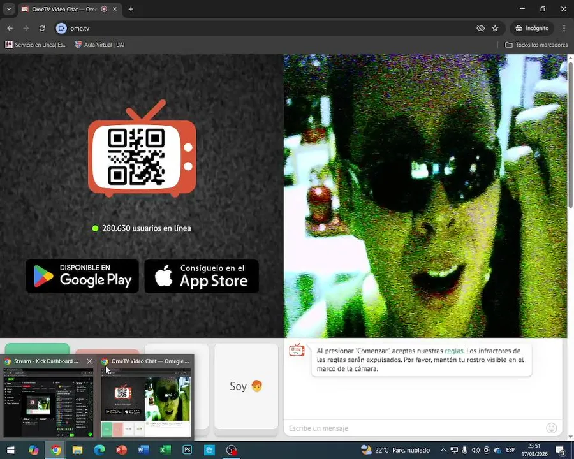Close the Stream - Kick Dashboard preview

[x=89, y=361]
